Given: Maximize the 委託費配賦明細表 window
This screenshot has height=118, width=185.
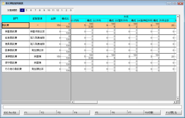Looking at the screenshot, I should tap(175, 3).
